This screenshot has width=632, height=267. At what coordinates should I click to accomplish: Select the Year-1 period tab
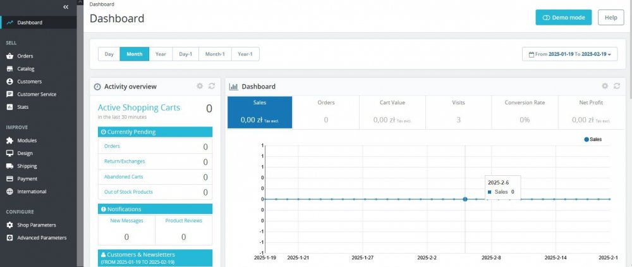(245, 54)
